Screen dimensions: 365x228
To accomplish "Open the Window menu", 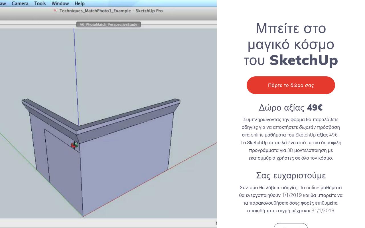I will click(60, 3).
